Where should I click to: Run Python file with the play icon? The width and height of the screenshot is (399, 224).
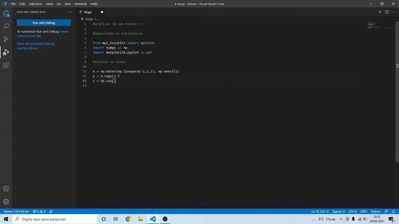380,12
